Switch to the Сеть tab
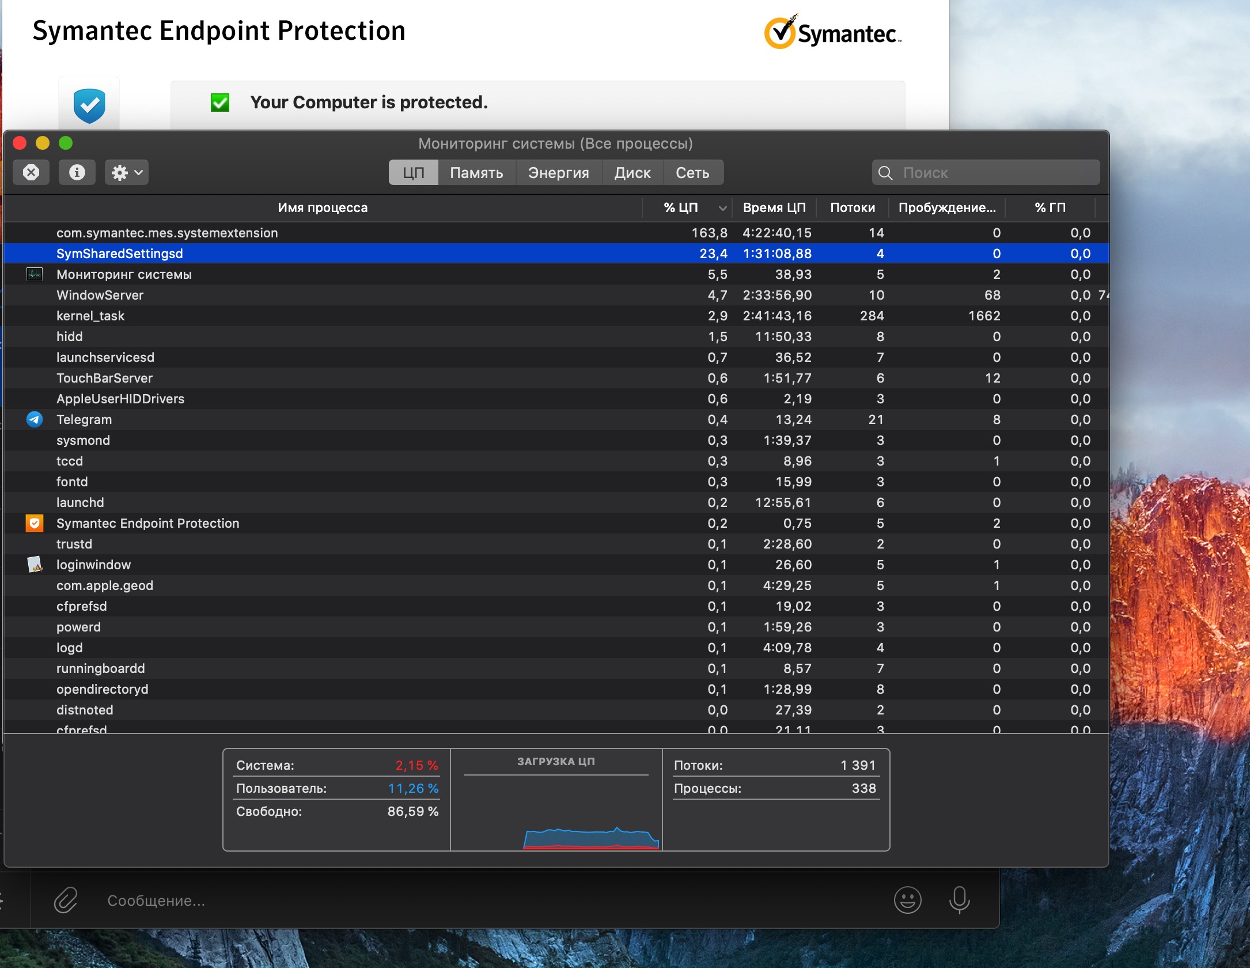 point(693,173)
